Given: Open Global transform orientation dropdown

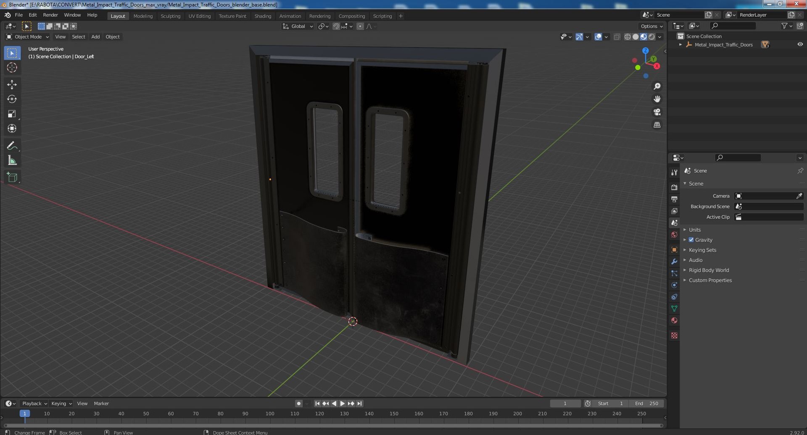Looking at the screenshot, I should 298,26.
